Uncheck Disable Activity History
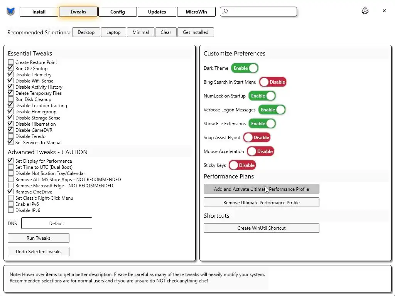The height and width of the screenshot is (296, 395). [x=11, y=87]
